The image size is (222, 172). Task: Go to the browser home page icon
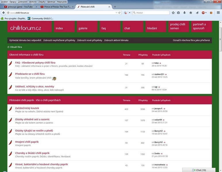tap(191, 13)
